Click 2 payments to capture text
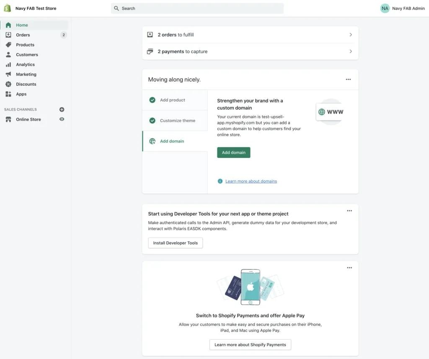The width and height of the screenshot is (429, 359). pyautogui.click(x=183, y=51)
